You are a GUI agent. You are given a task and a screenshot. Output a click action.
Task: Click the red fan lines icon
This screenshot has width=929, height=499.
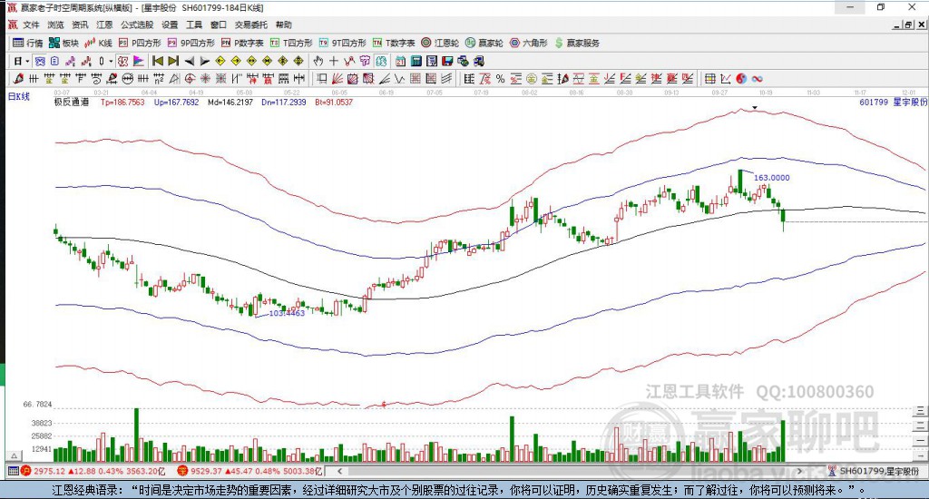(x=337, y=78)
